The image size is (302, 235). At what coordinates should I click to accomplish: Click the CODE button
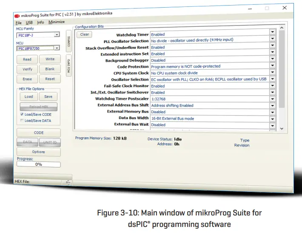(39, 133)
